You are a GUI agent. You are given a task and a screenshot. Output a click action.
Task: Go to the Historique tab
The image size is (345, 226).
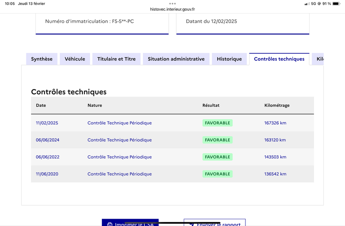tap(229, 59)
